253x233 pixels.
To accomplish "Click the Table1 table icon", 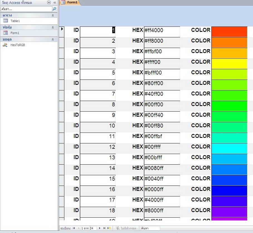I will 6,21.
